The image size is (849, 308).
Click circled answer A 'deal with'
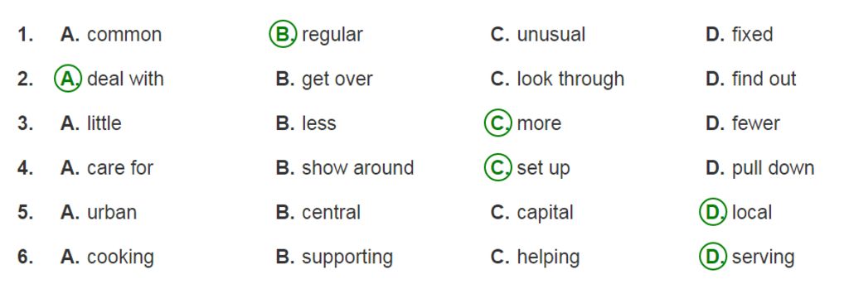(109, 79)
